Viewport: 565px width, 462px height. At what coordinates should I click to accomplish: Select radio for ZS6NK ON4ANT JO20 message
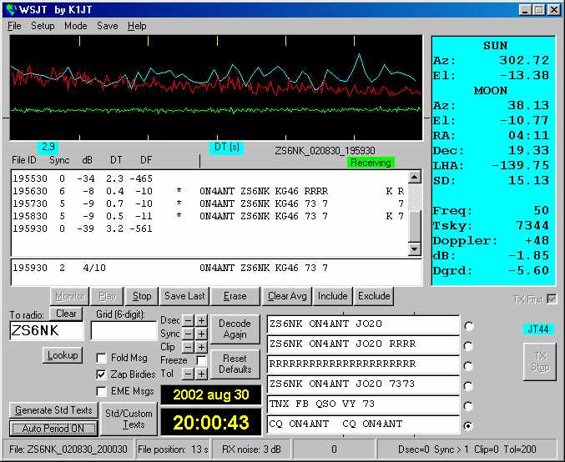469,326
